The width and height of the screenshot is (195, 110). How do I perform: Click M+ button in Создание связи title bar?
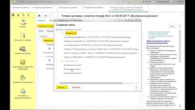point(129,20)
